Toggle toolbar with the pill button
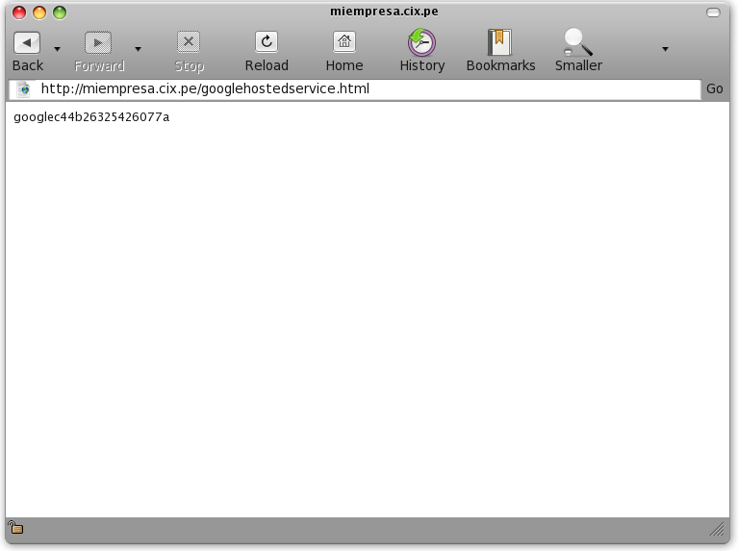The image size is (738, 551). tap(713, 13)
